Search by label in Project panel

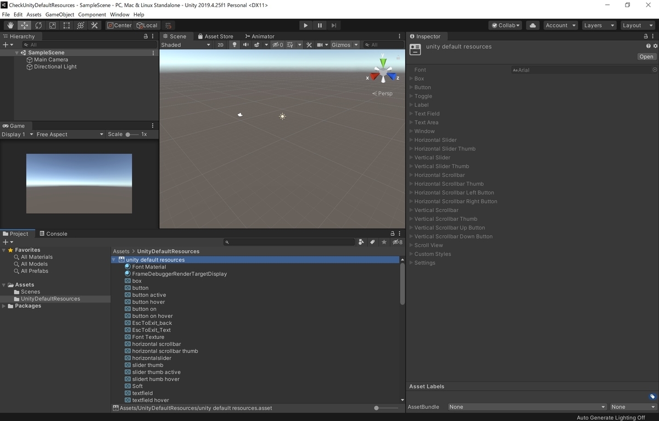point(372,242)
